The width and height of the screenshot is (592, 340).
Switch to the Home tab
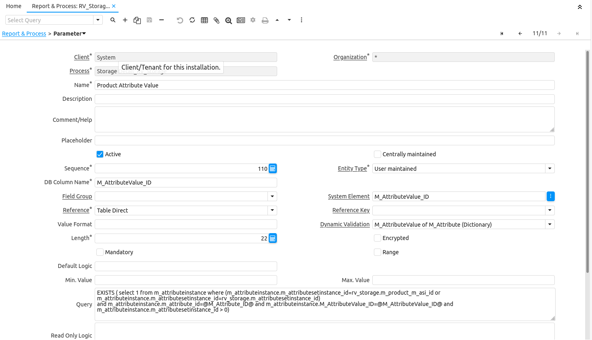[x=13, y=6]
